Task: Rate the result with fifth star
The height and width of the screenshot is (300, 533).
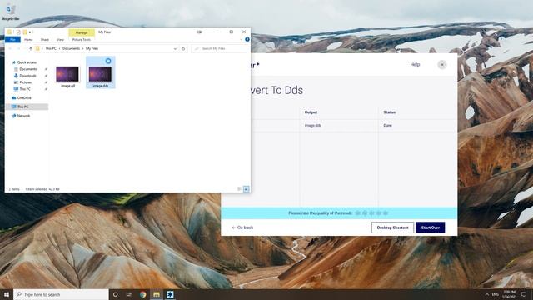Action: point(386,213)
